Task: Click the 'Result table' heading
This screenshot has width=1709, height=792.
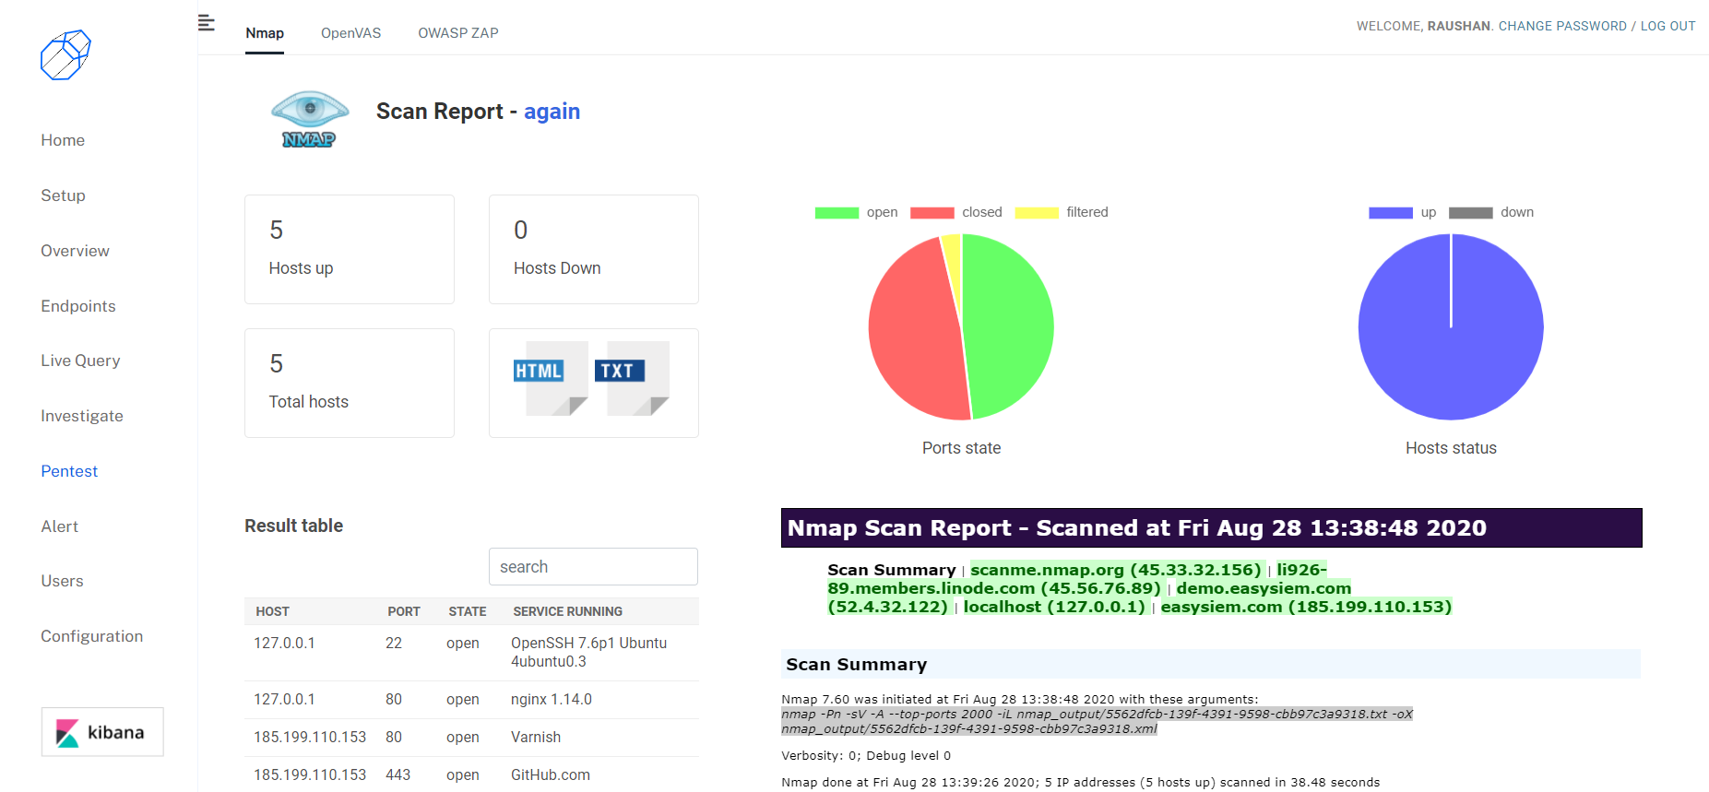Action: point(293,526)
